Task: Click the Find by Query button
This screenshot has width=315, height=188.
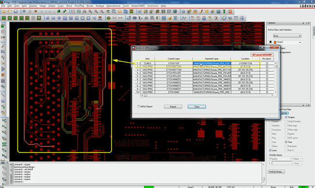Action: pos(276,172)
